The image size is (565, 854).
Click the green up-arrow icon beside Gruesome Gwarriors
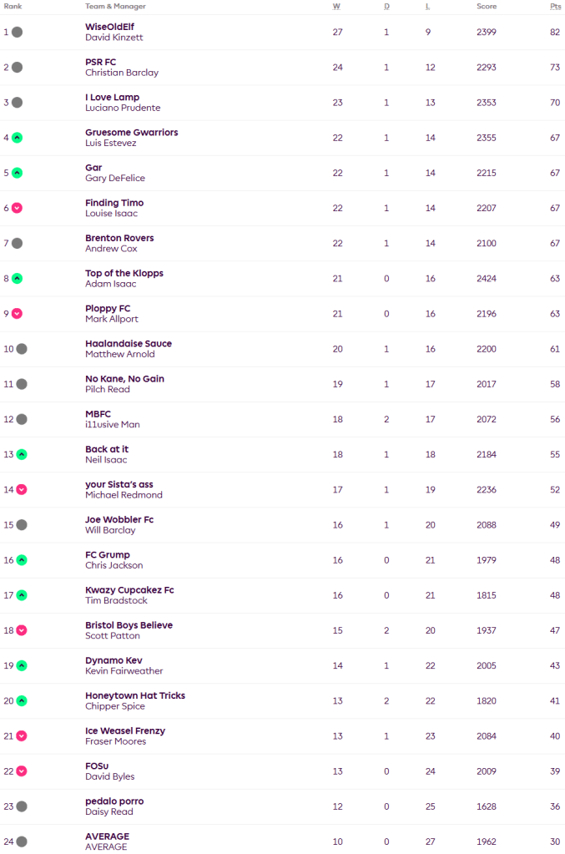(17, 138)
